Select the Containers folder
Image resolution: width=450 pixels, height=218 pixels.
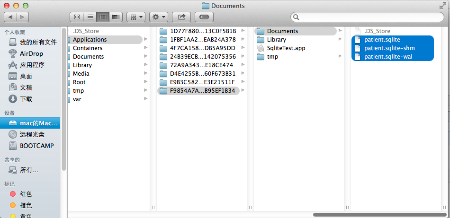88,48
